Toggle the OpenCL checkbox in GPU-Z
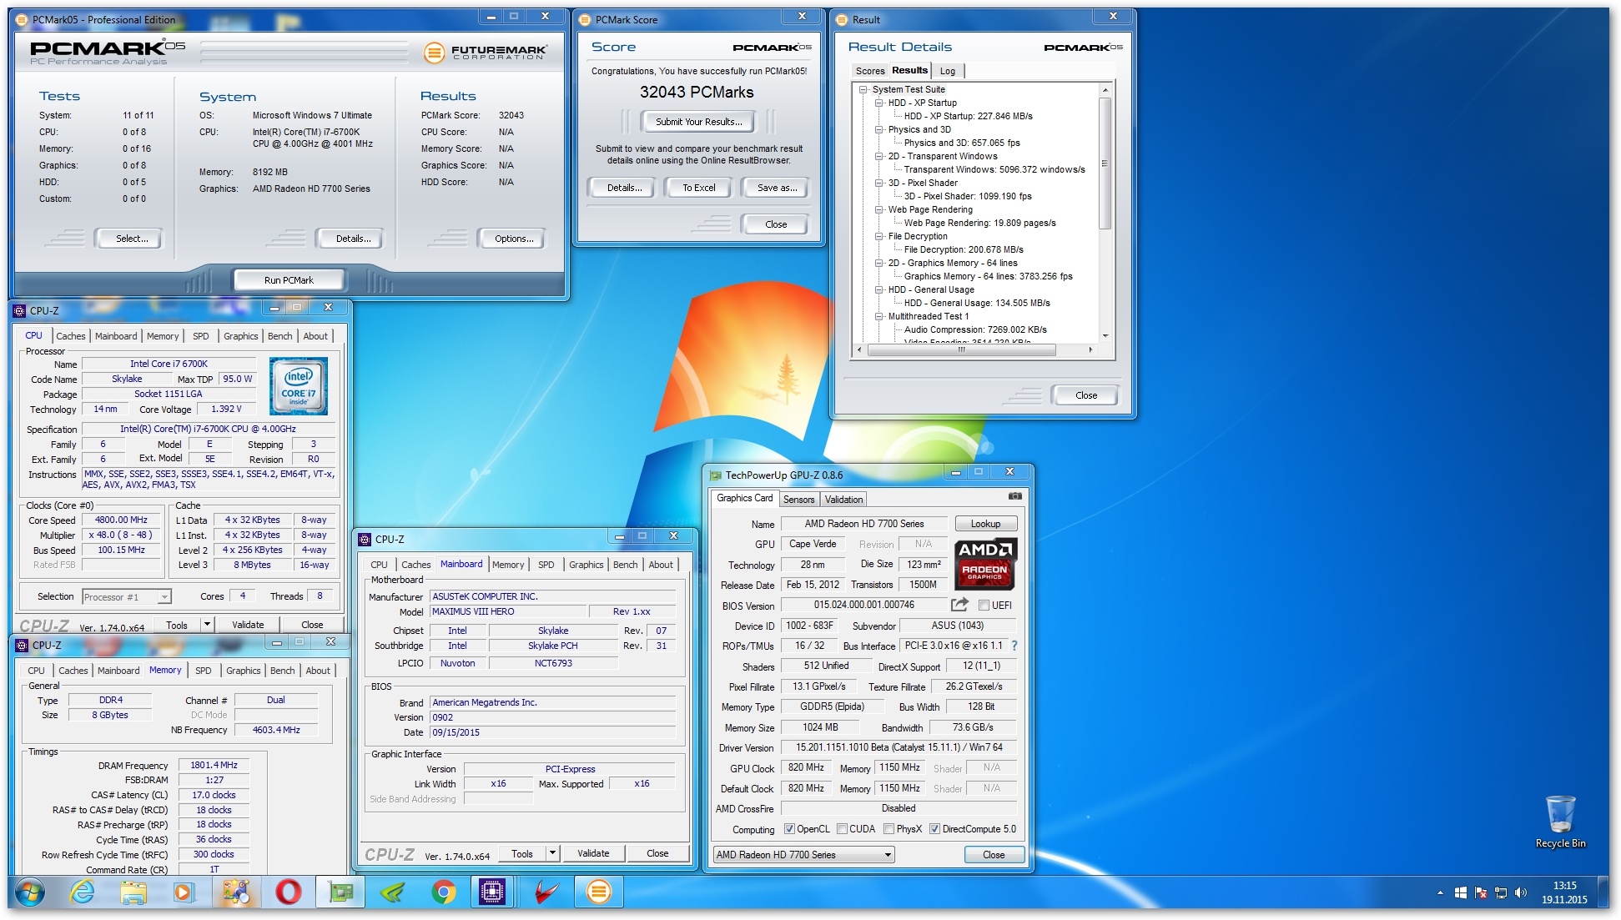The image size is (1621, 920). (789, 829)
